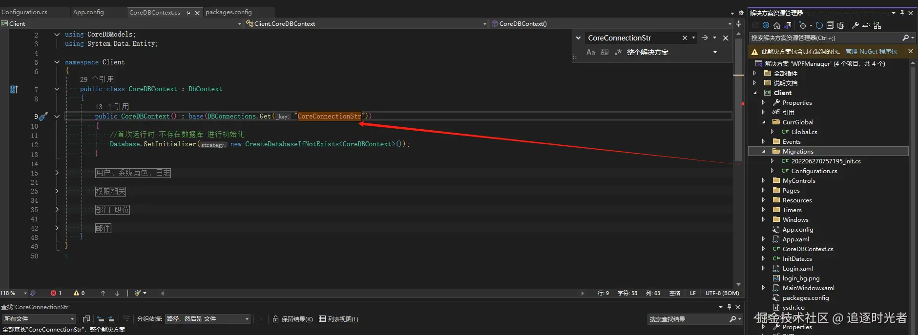The image size is (918, 335).
Task: Toggle Match Case (Aa) in find box
Action: pos(591,52)
